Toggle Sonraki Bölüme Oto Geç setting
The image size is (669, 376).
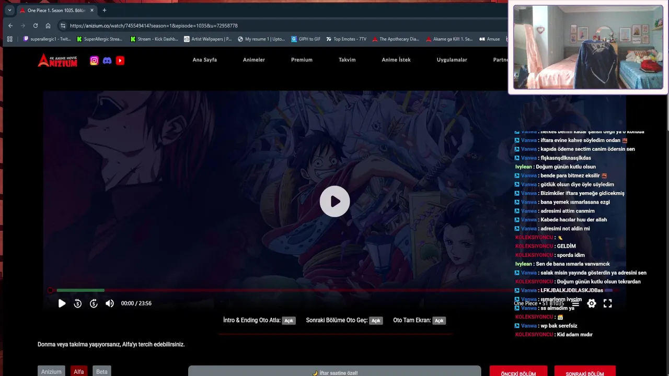[x=376, y=321]
